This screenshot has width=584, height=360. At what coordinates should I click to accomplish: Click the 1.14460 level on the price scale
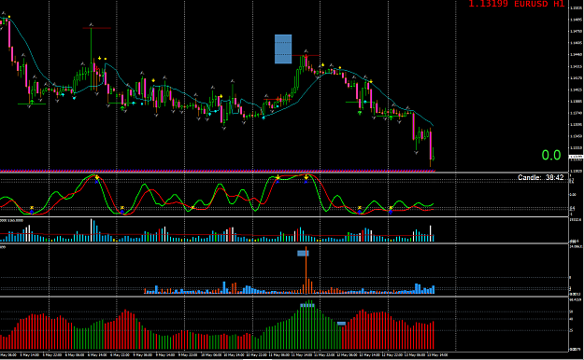point(576,55)
